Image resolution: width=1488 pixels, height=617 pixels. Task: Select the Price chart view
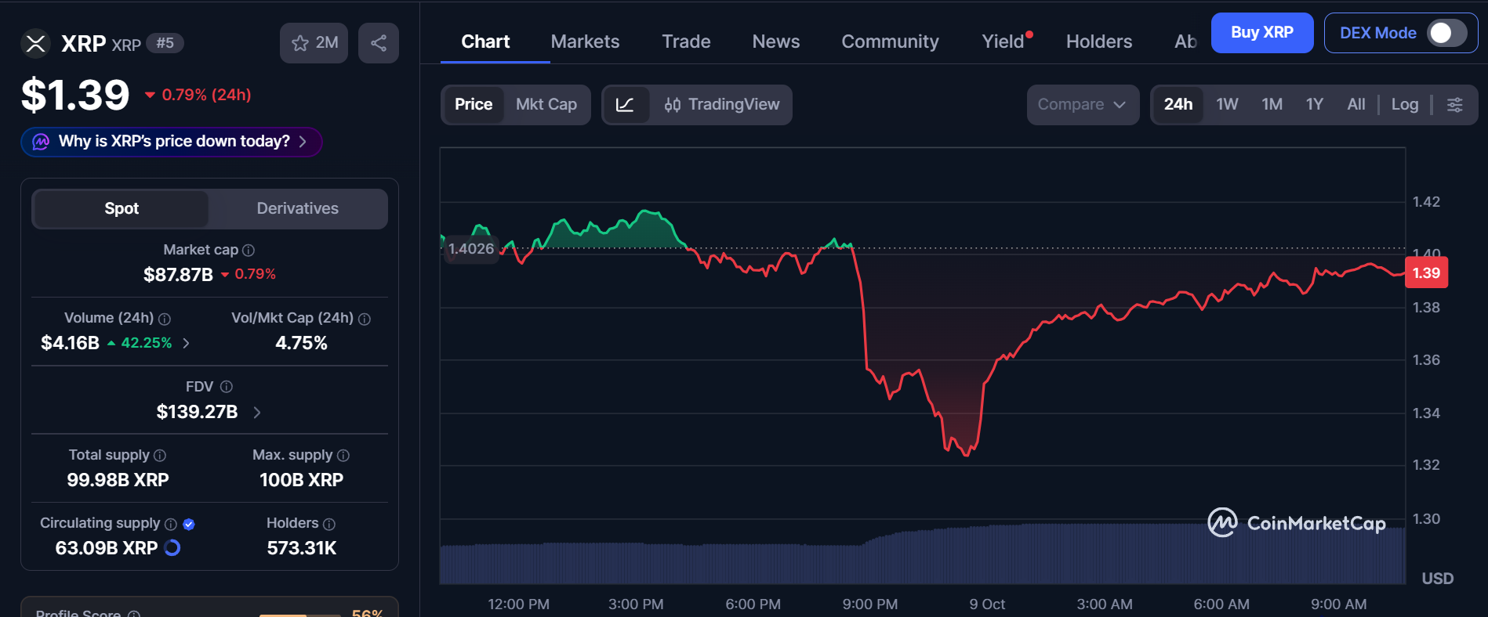click(474, 105)
